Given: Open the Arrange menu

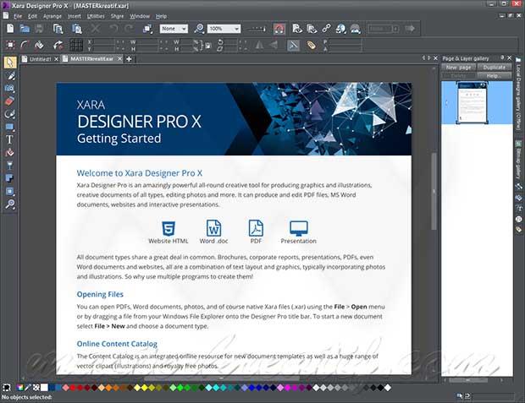Looking at the screenshot, I should 52,16.
